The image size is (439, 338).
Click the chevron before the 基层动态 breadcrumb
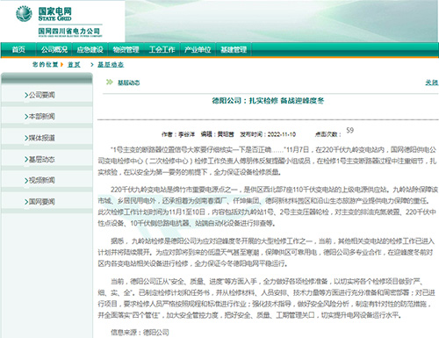click(92, 65)
